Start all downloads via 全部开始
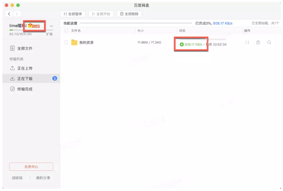 coord(101,14)
